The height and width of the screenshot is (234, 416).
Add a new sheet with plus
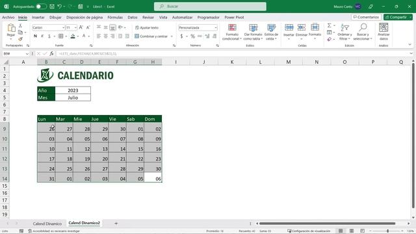click(116, 224)
